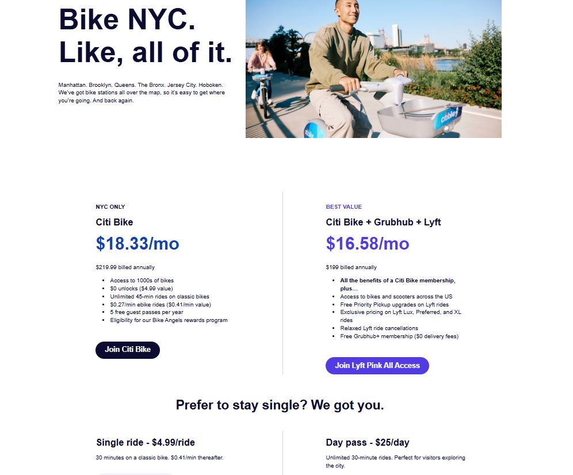Click the Citi Bike plan heading
Image resolution: width=573 pixels, height=475 pixels.
click(113, 222)
